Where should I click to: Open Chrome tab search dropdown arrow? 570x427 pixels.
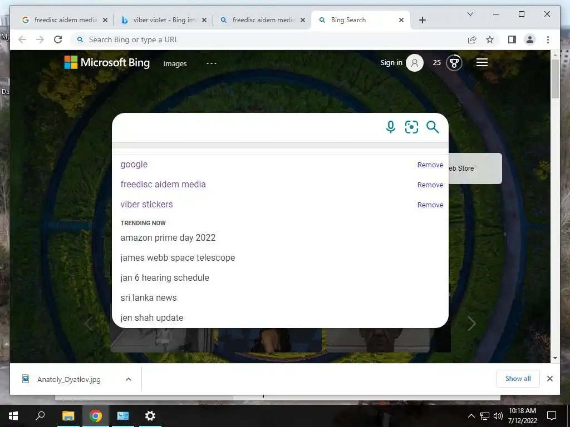(x=470, y=14)
